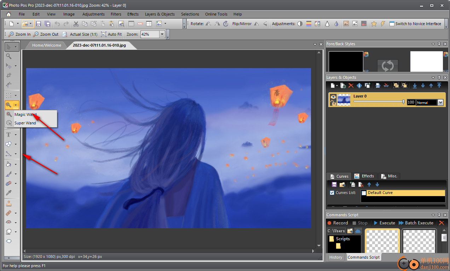Select the Paint Bucket fill tool

(x=9, y=164)
